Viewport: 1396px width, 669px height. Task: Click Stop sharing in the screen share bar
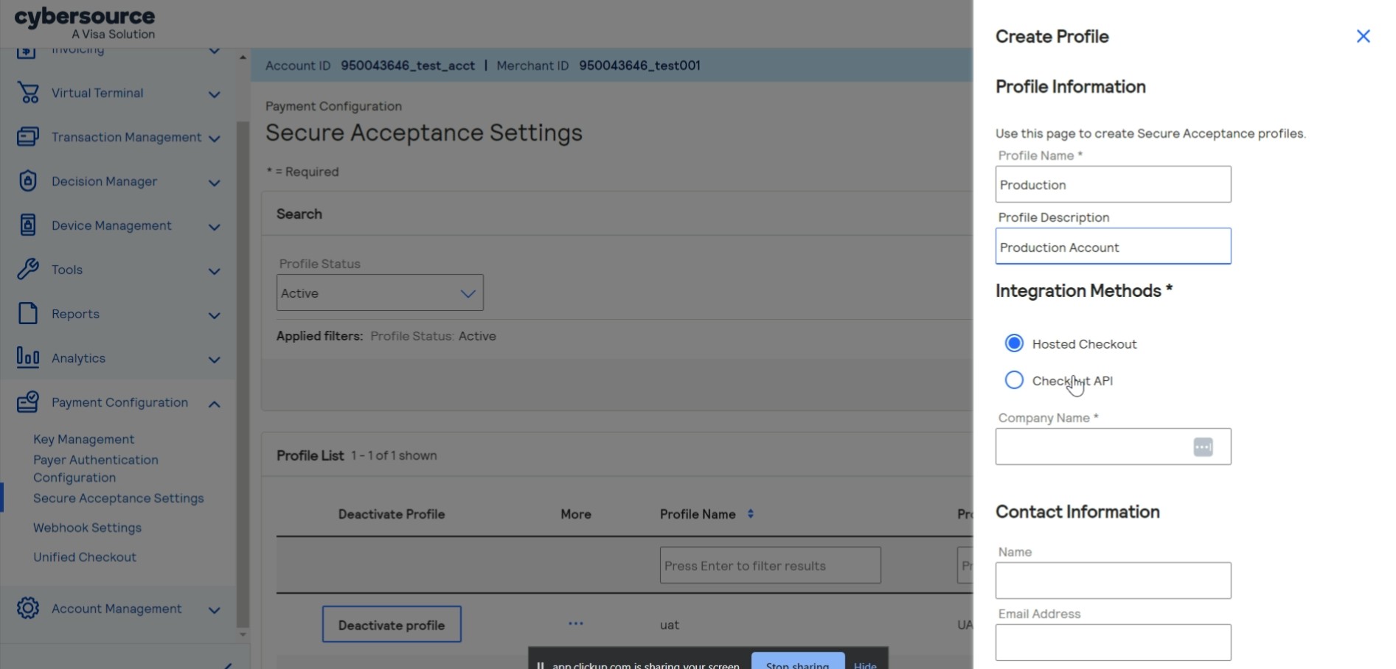(x=797, y=662)
